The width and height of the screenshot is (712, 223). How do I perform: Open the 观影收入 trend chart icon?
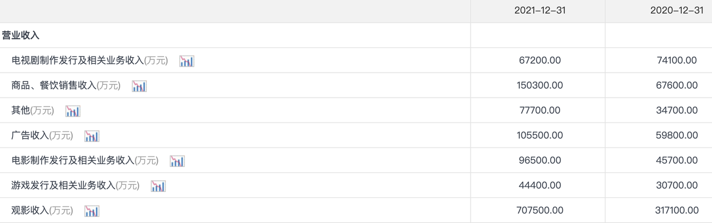click(92, 211)
